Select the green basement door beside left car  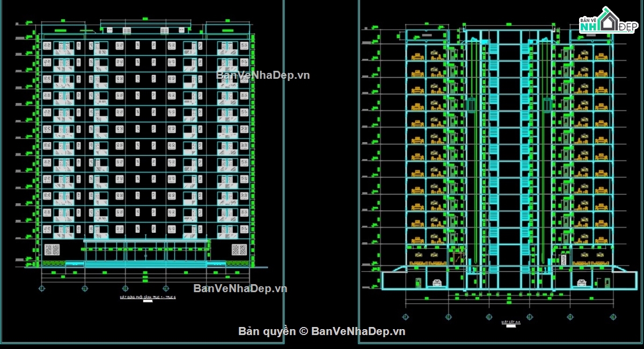click(x=418, y=282)
